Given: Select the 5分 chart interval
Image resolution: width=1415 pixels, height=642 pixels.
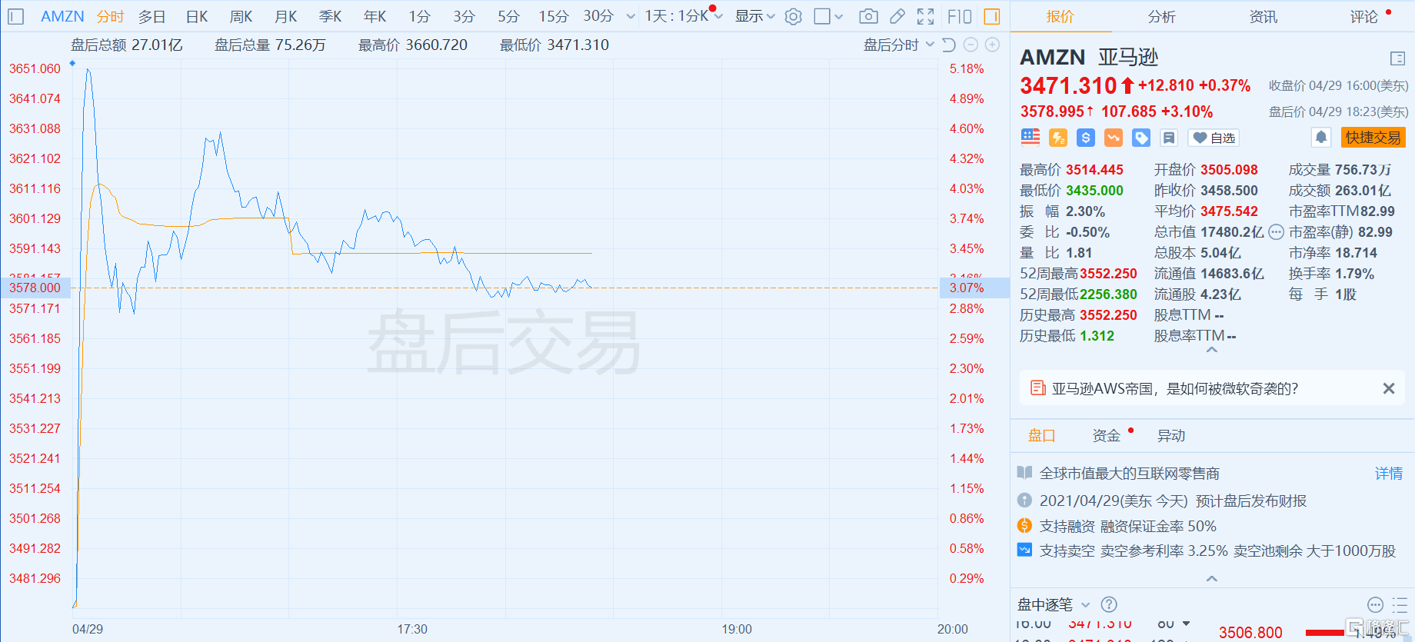Looking at the screenshot, I should tap(508, 16).
